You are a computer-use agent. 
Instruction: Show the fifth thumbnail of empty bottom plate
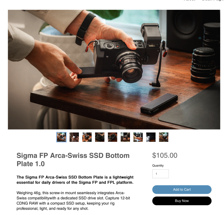click(113, 137)
